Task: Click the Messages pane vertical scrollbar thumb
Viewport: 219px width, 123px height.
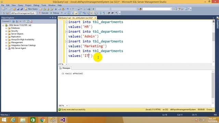Action: pyautogui.click(x=213, y=85)
